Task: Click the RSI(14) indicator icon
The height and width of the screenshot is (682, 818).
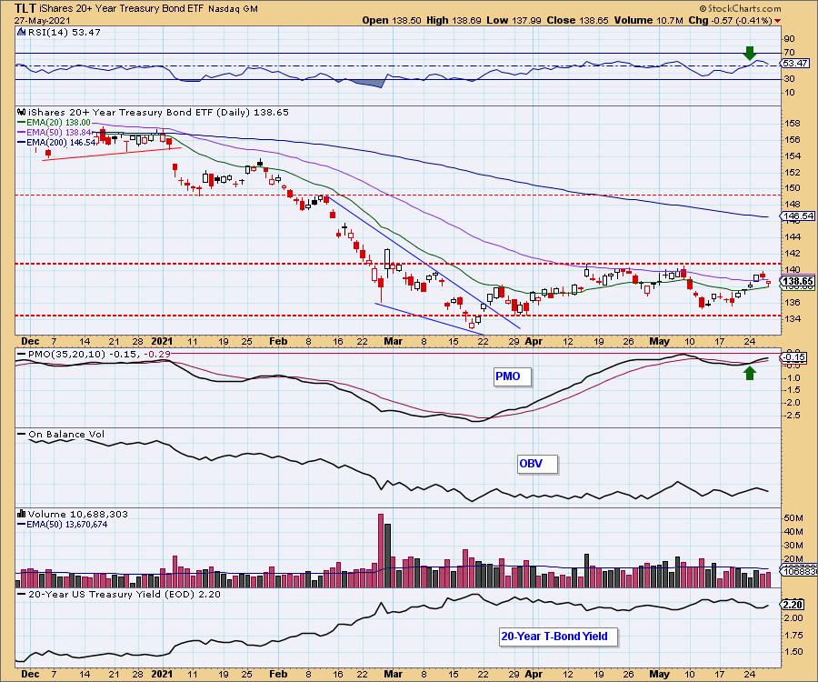Action: (22, 32)
